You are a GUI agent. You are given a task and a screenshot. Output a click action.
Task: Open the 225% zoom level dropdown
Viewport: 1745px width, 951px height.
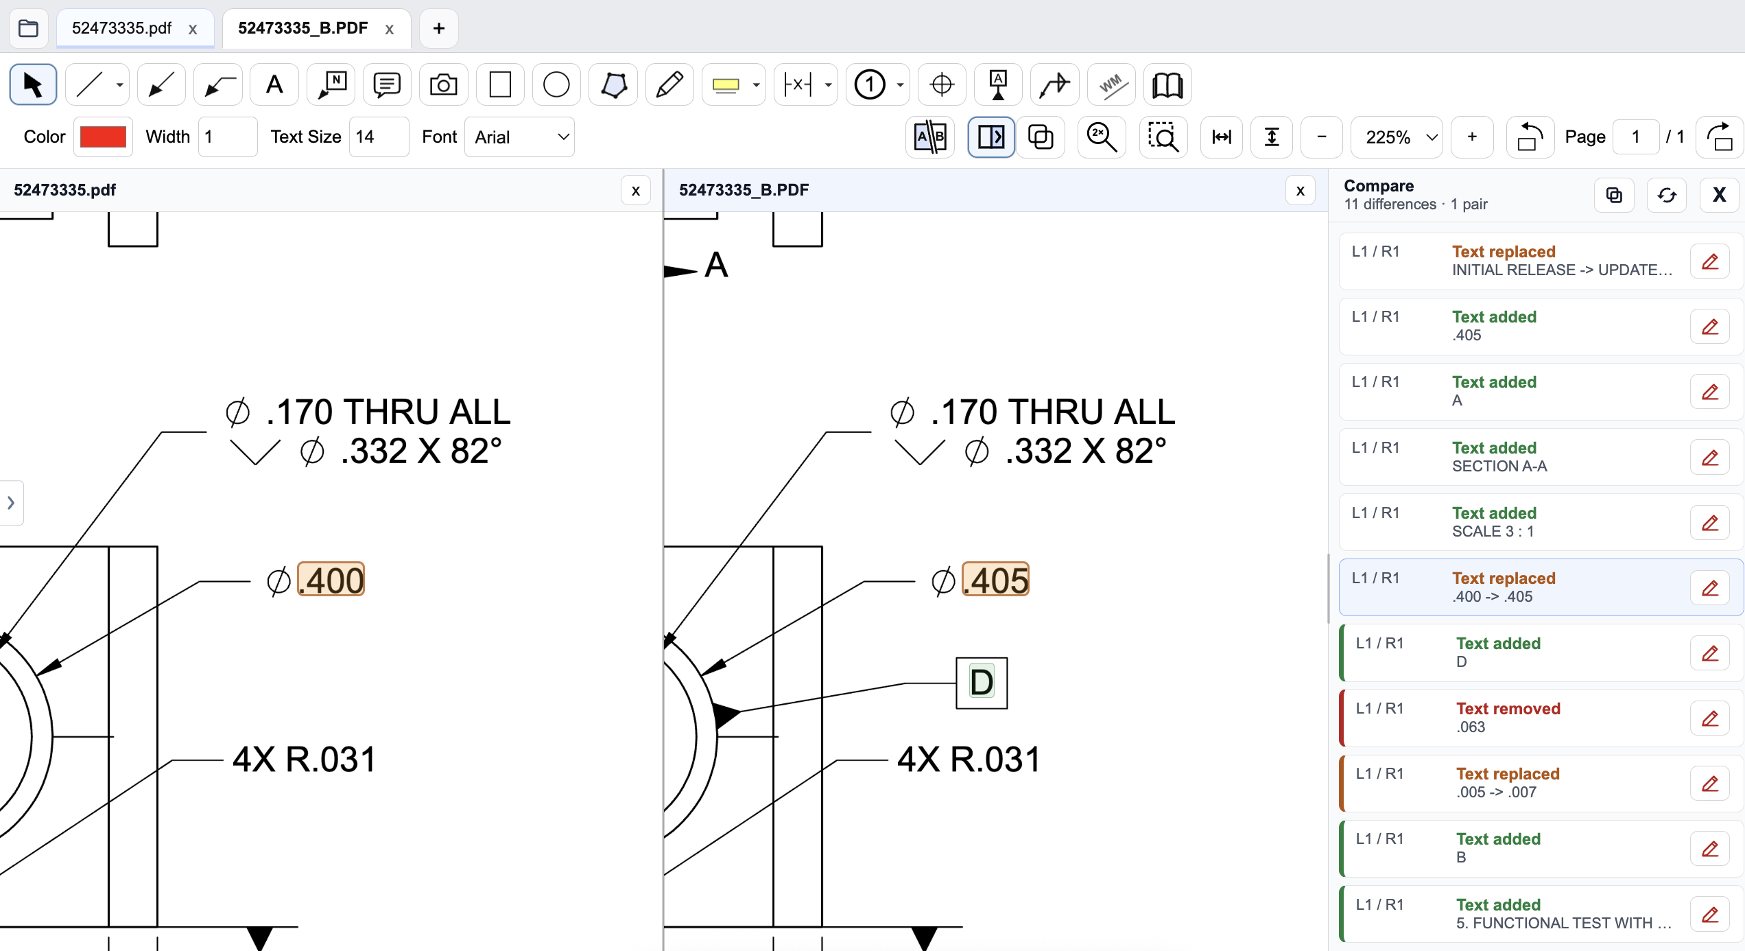tap(1397, 137)
